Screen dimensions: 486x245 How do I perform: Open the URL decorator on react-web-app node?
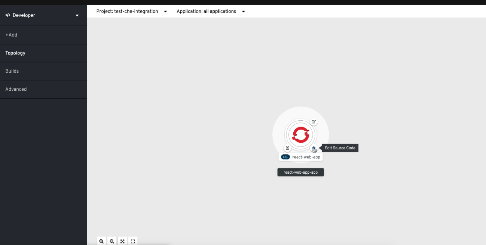(x=314, y=122)
